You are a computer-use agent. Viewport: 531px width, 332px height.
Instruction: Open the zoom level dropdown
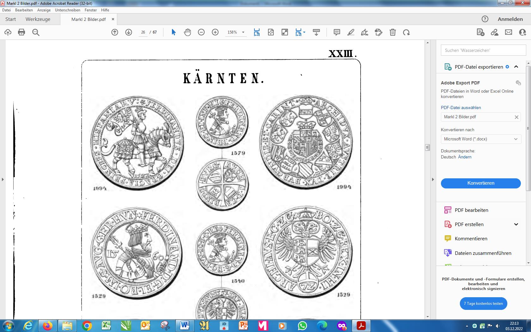[243, 32]
